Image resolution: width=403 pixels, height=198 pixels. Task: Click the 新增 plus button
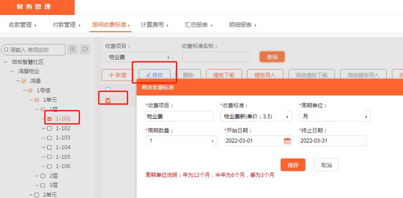pyautogui.click(x=117, y=75)
